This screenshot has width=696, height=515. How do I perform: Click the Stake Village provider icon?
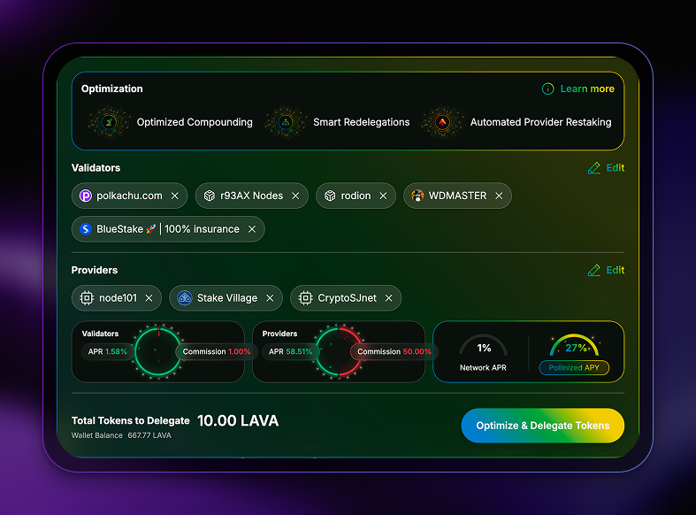(185, 298)
